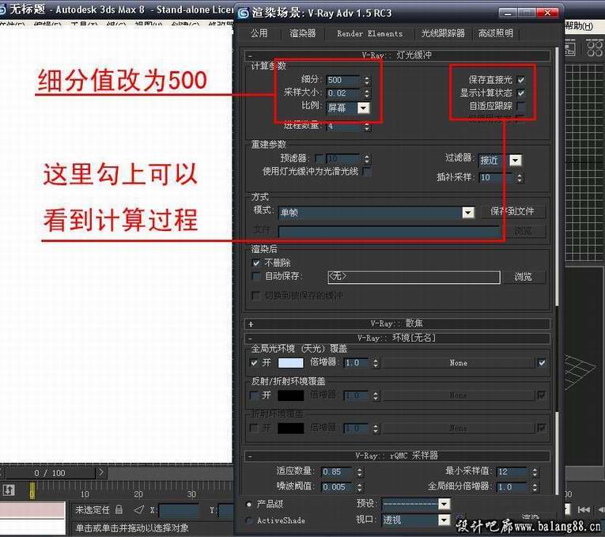Image resolution: width=605 pixels, height=537 pixels.
Task: Toggle the skylight map enable checkbox
Action: pyautogui.click(x=542, y=363)
